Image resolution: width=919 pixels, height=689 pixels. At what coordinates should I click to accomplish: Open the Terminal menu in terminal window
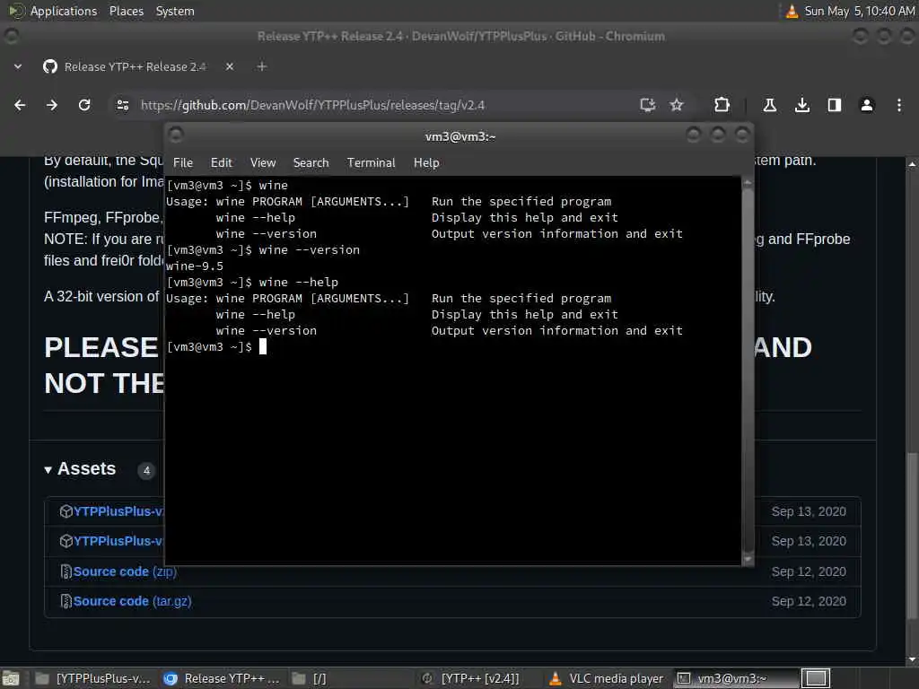pyautogui.click(x=371, y=163)
